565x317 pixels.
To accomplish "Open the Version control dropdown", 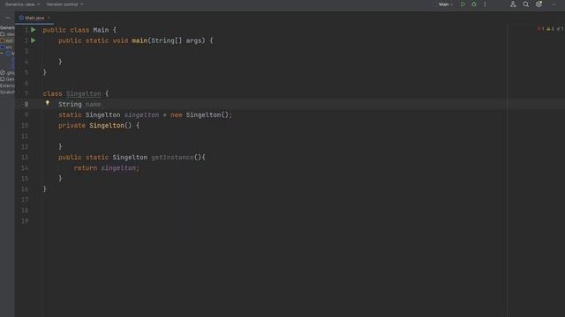I will pos(64,4).
